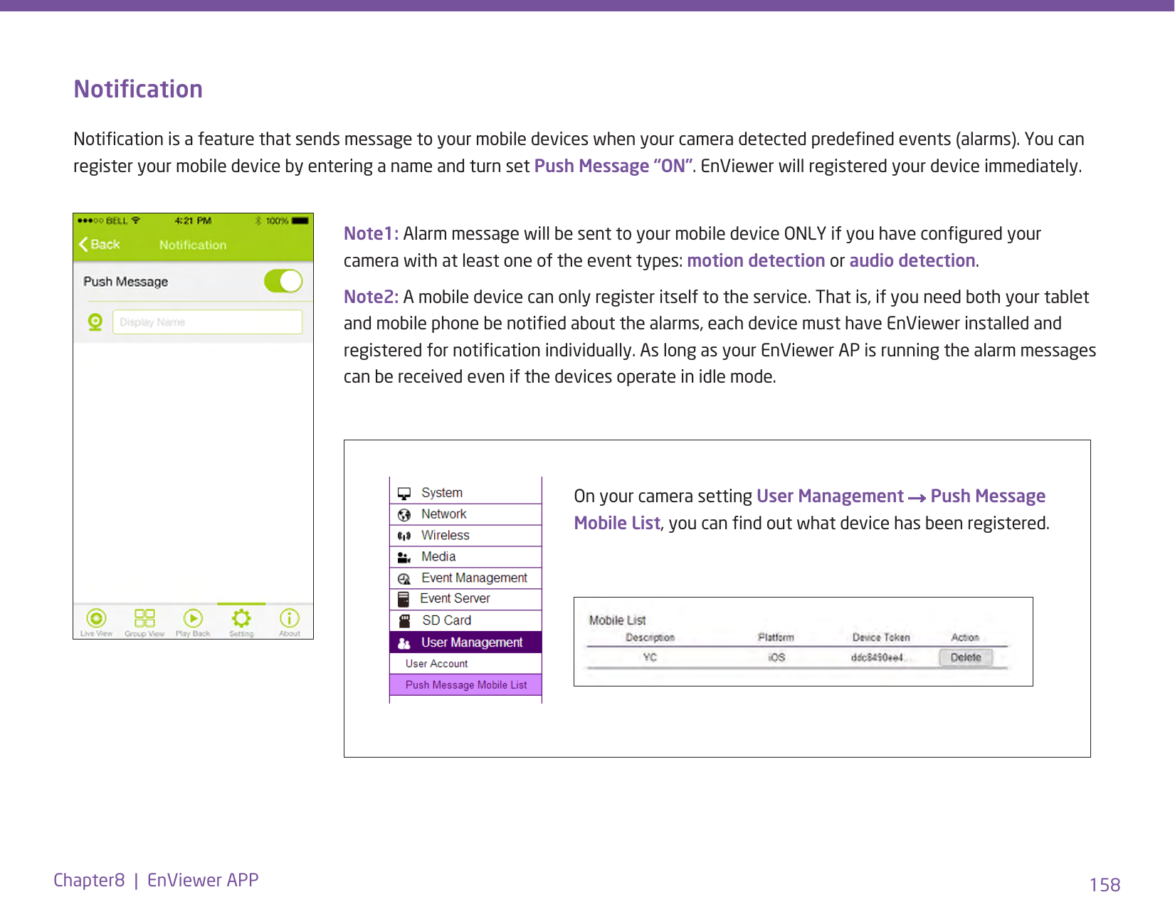Click the Wi-Fi icon in phone status bar
The image size is (1175, 907).
136,221
